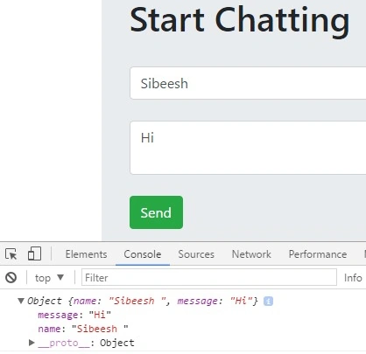Open the Elements tab
This screenshot has height=354, width=366.
pos(86,254)
